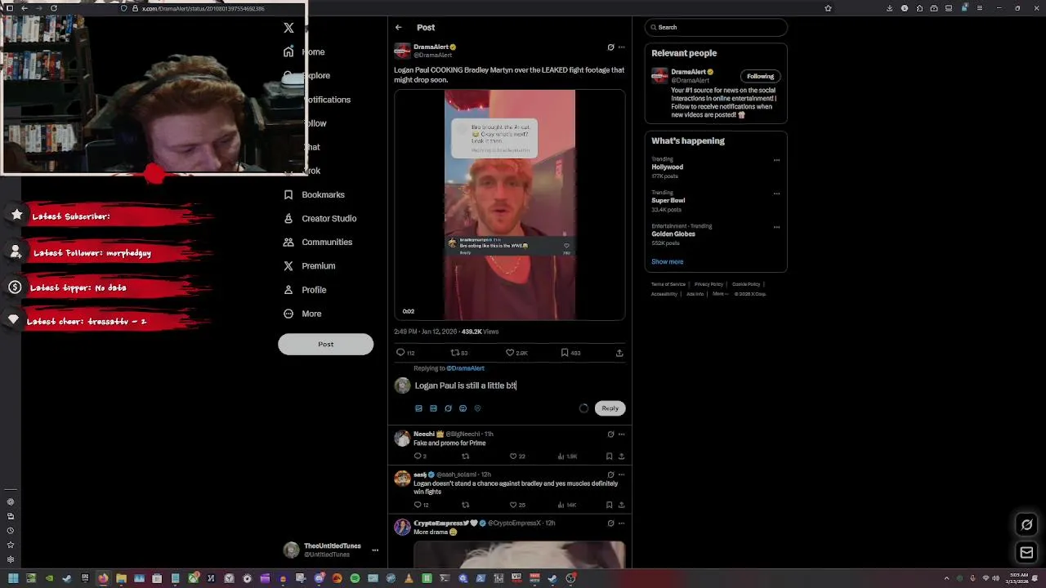Viewport: 1046px width, 588px height.
Task: Open the Terms of Service link
Action: 668,284
